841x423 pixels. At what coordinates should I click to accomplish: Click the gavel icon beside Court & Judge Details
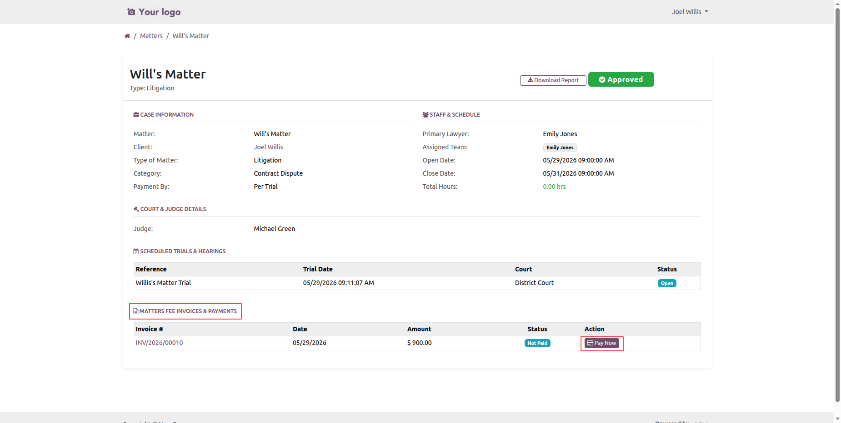pyautogui.click(x=136, y=209)
